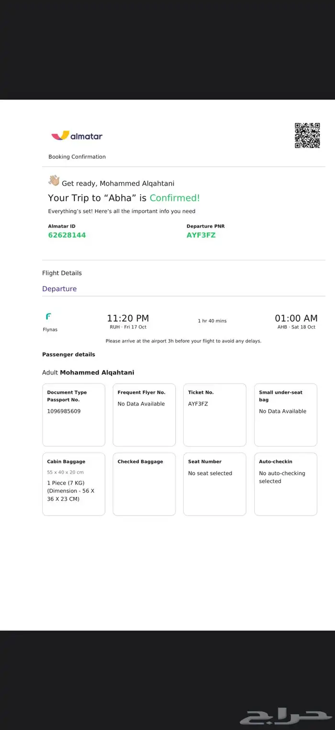The height and width of the screenshot is (730, 335).
Task: Open the Document Type Passport card
Action: click(74, 415)
